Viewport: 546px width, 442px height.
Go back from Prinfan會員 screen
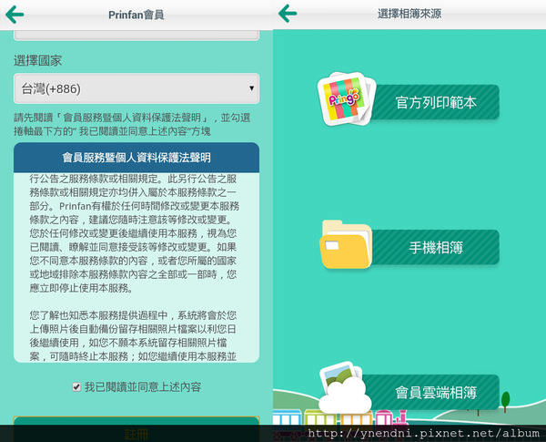(15, 15)
